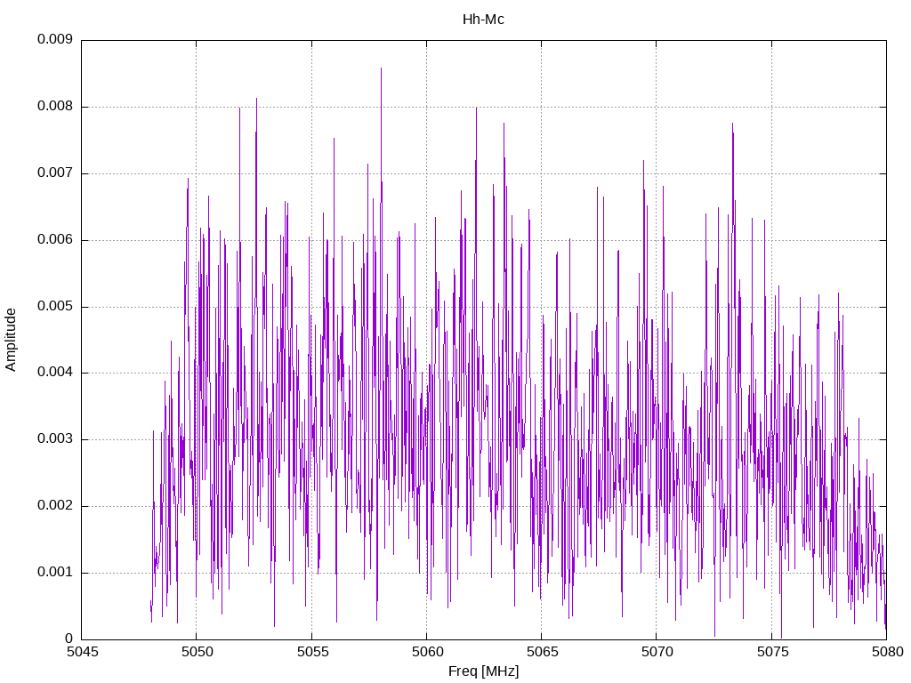The height and width of the screenshot is (683, 911).
Task: Click the 0.005 y-axis tick label
Action: click(55, 306)
